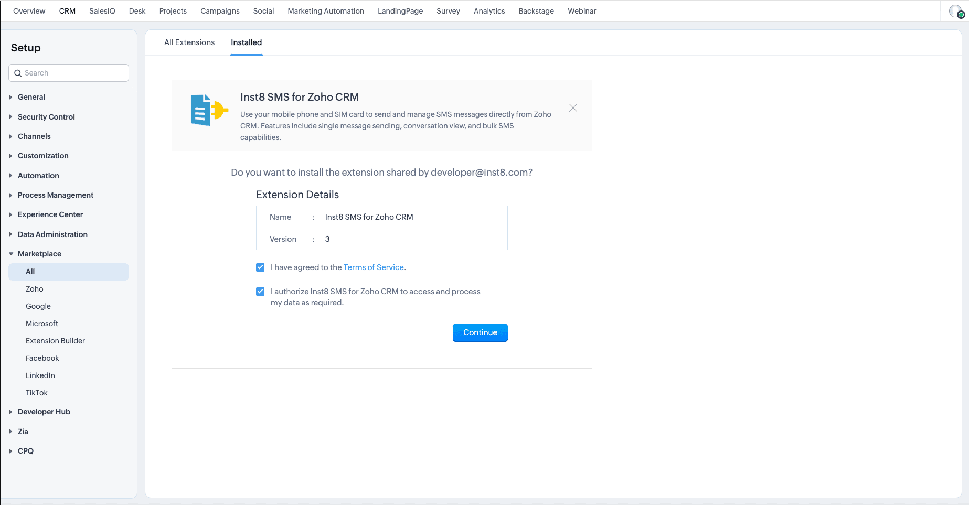Click the extension name value 'Inst8 SMS for Zoho CRM'

(x=369, y=217)
